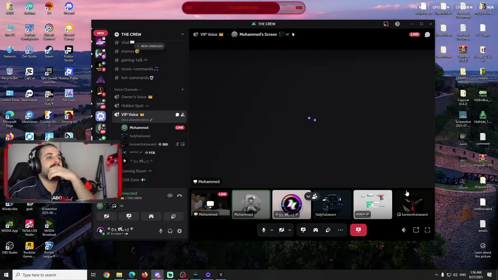Select Mohammed's avatar tile with green border
This screenshot has width=498, height=280.
(x=251, y=204)
